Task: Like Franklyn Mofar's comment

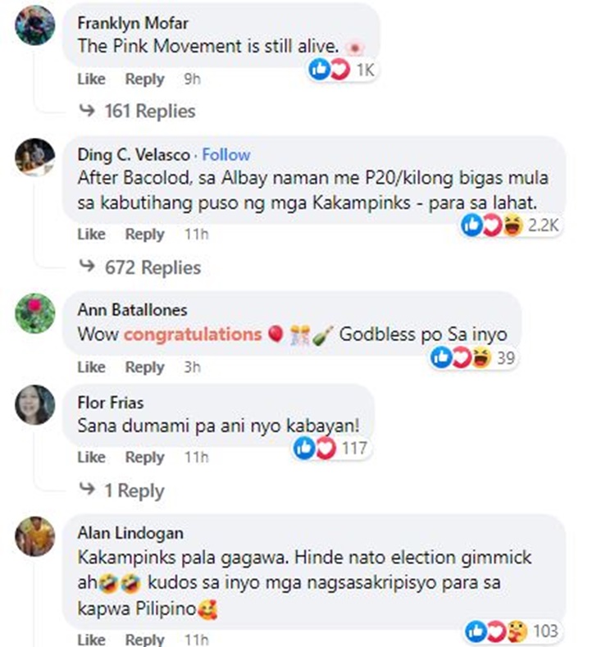Action: pyautogui.click(x=91, y=79)
